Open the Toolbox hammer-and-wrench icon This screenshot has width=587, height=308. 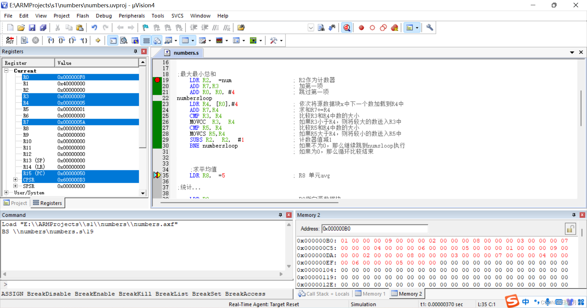273,40
